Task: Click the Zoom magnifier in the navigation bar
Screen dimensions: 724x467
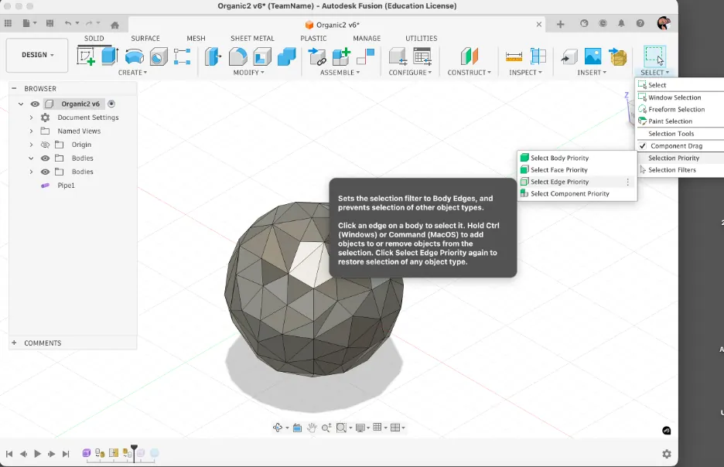Action: click(326, 427)
